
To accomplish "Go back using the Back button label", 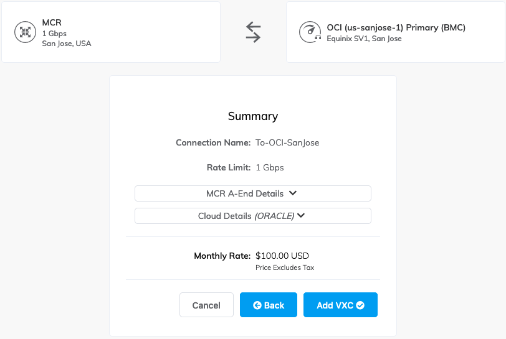I will point(274,305).
